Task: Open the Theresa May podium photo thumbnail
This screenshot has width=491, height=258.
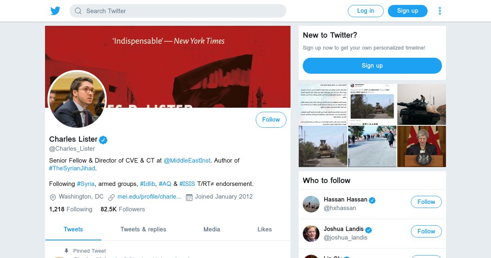Action: coord(421,147)
